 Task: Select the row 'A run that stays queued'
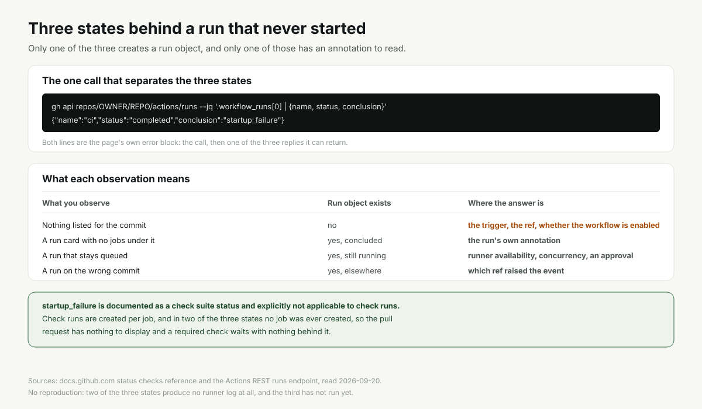[351, 255]
